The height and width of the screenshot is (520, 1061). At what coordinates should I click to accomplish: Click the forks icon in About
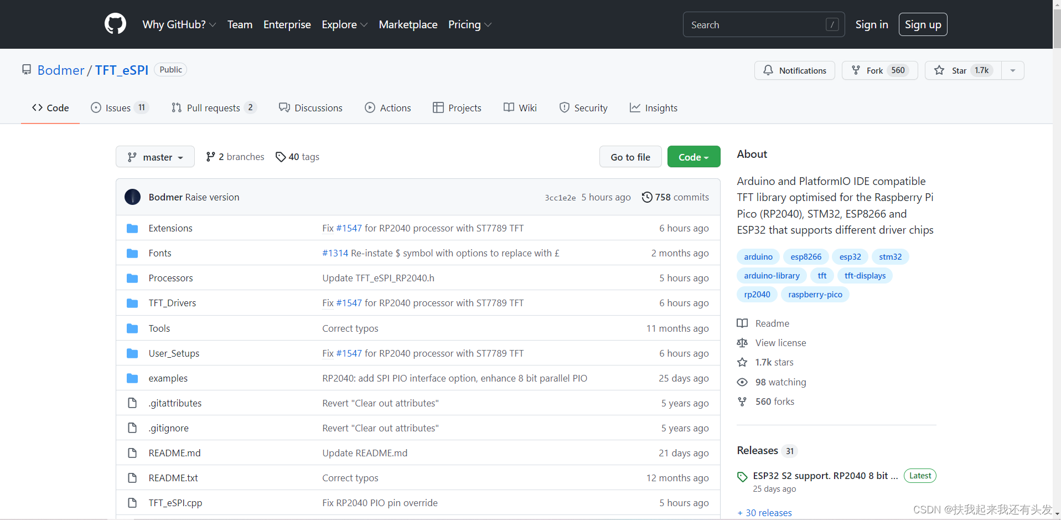click(742, 401)
